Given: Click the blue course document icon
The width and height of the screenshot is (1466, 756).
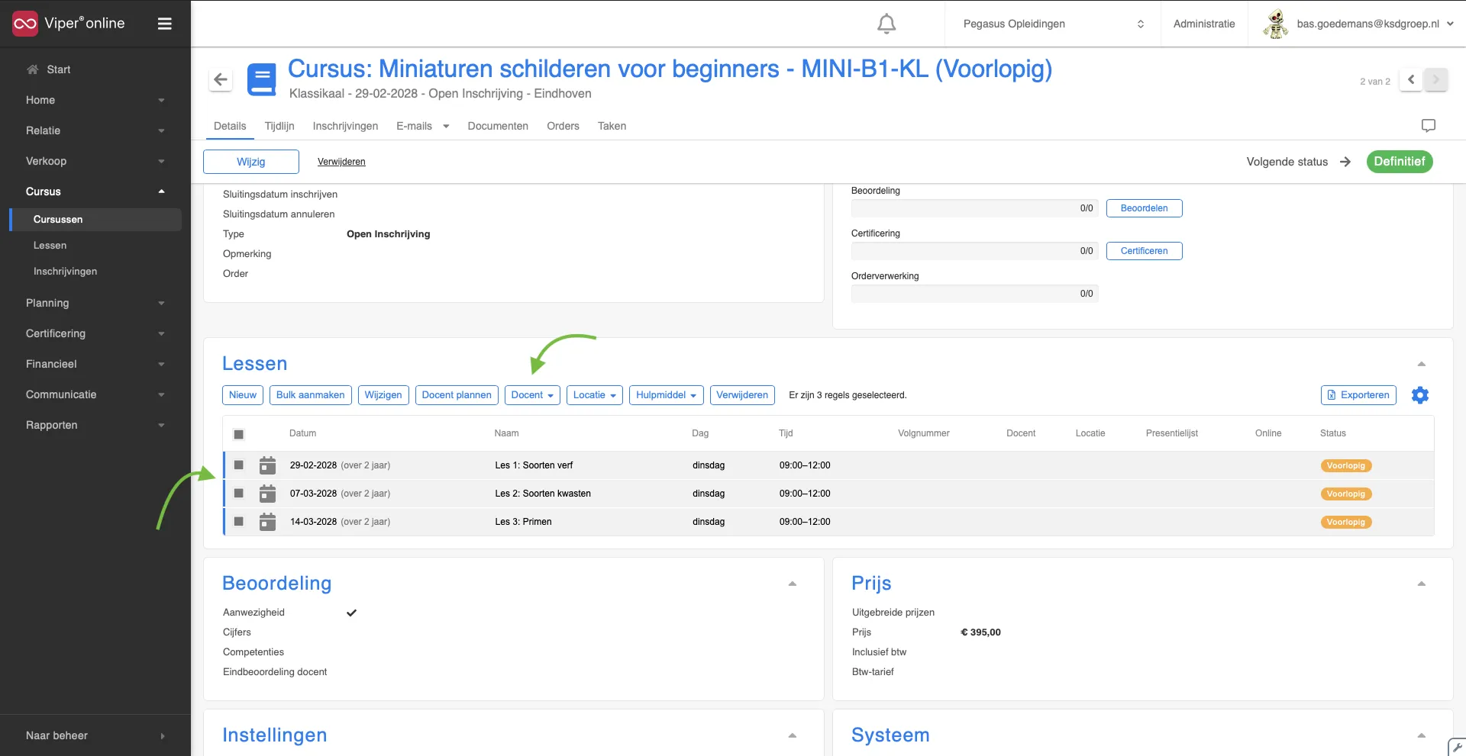Looking at the screenshot, I should 261,79.
